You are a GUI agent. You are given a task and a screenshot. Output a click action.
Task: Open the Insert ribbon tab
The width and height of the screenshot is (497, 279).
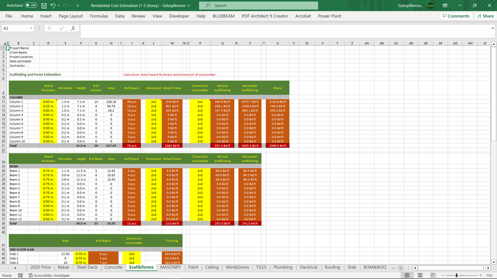click(x=46, y=16)
